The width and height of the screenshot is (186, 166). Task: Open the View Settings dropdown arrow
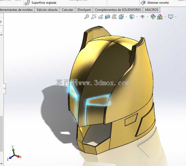tap(176, 17)
